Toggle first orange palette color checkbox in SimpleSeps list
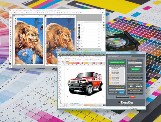This screenshot has height=122, width=161. 110,75
